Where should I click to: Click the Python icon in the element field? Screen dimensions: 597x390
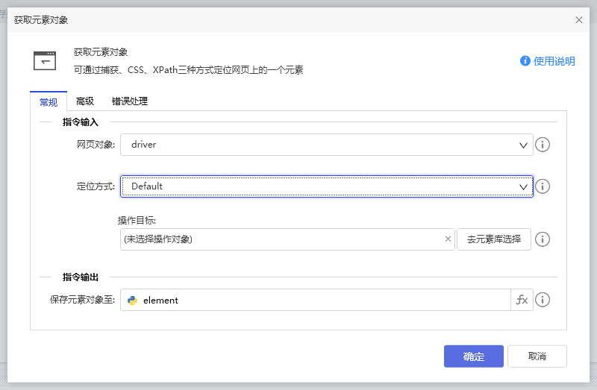pos(133,301)
